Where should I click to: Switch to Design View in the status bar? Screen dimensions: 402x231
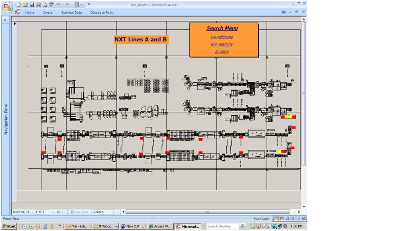pyautogui.click(x=304, y=219)
